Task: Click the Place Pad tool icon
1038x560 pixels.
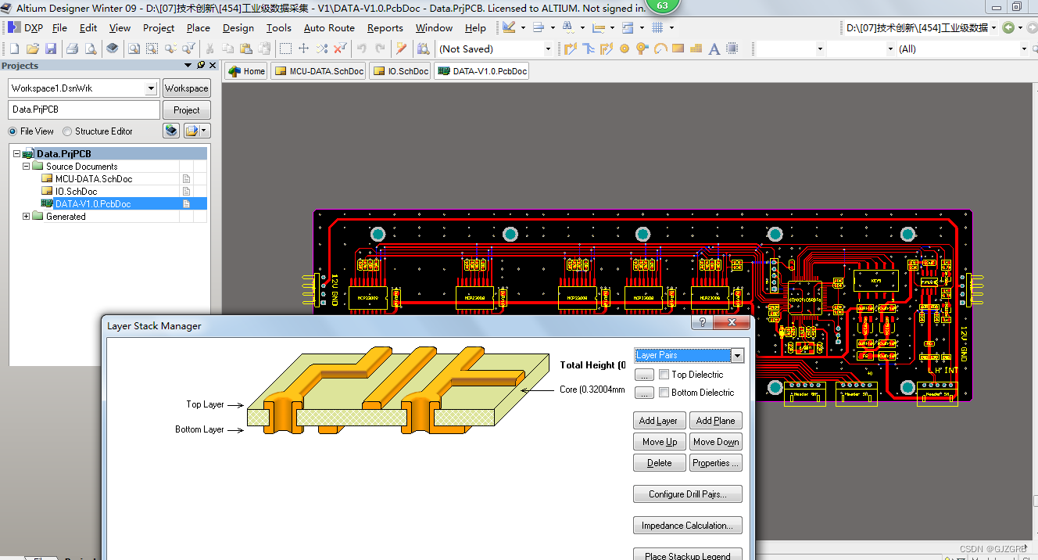Action: click(624, 48)
